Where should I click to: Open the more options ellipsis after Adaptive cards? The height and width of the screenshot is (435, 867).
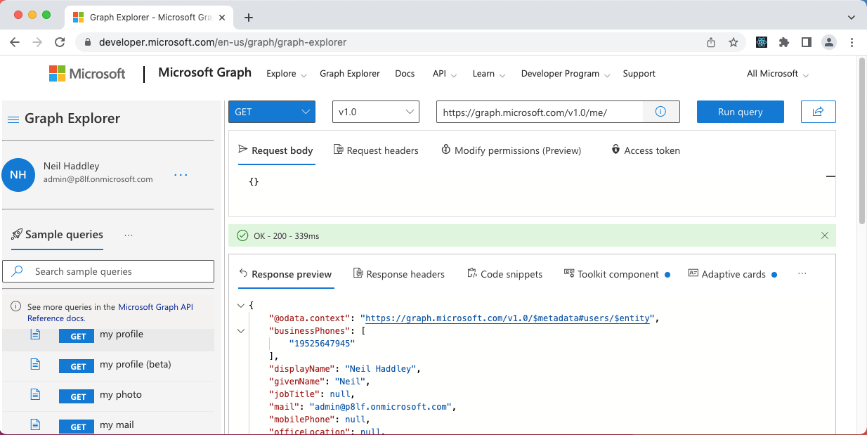[802, 274]
